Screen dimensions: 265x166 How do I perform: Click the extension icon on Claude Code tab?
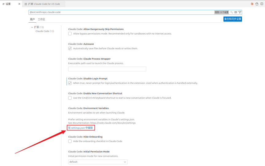[x=26, y=4]
